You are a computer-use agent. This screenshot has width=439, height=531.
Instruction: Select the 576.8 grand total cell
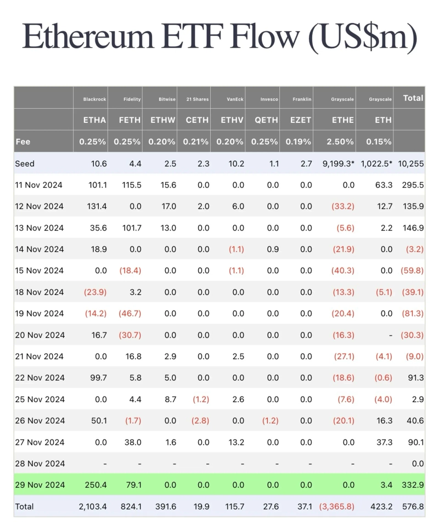413,506
